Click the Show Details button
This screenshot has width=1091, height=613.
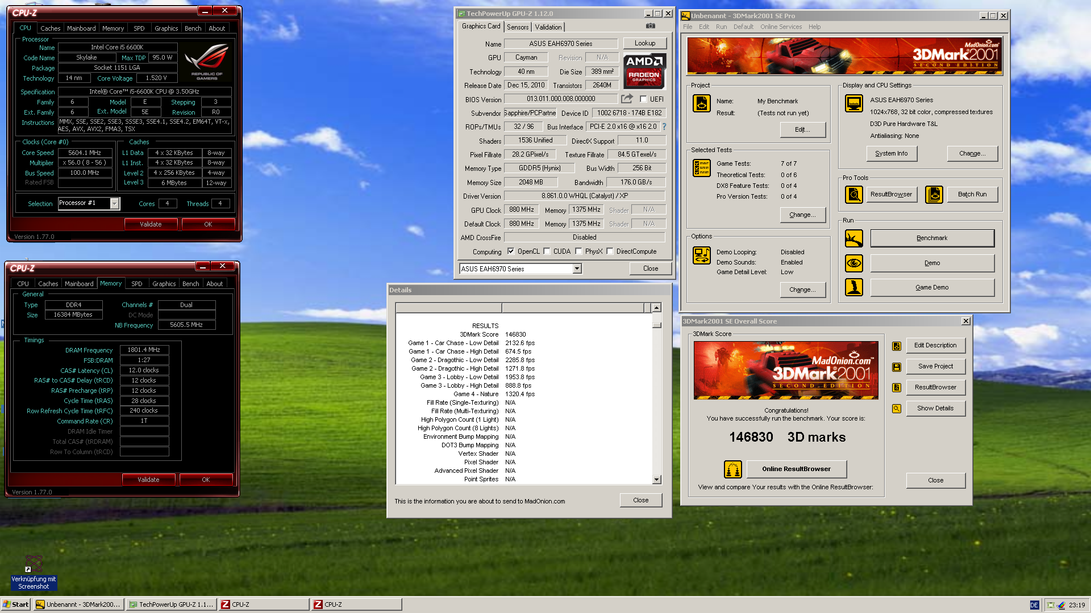point(935,409)
